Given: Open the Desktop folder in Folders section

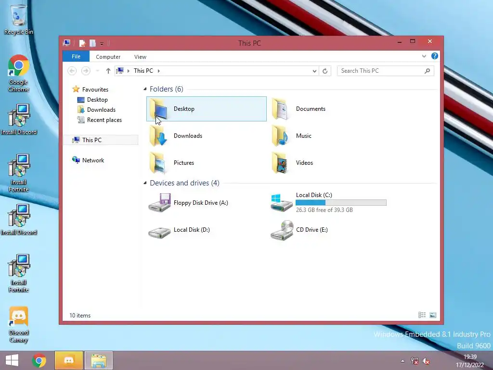Looking at the screenshot, I should pyautogui.click(x=206, y=109).
